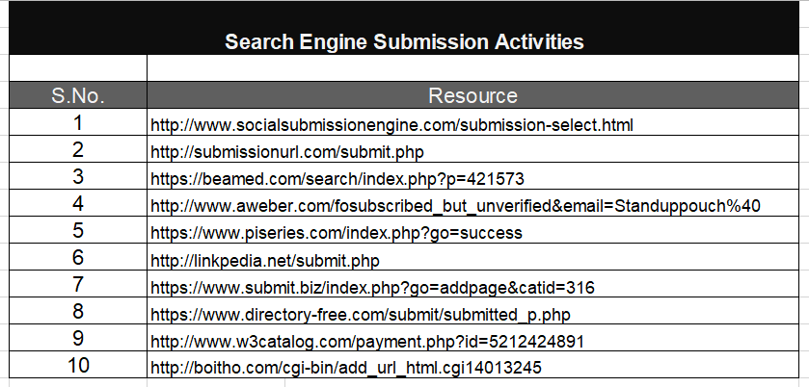Open the linkpedia.net submit.php link
809x387 pixels.
[264, 260]
